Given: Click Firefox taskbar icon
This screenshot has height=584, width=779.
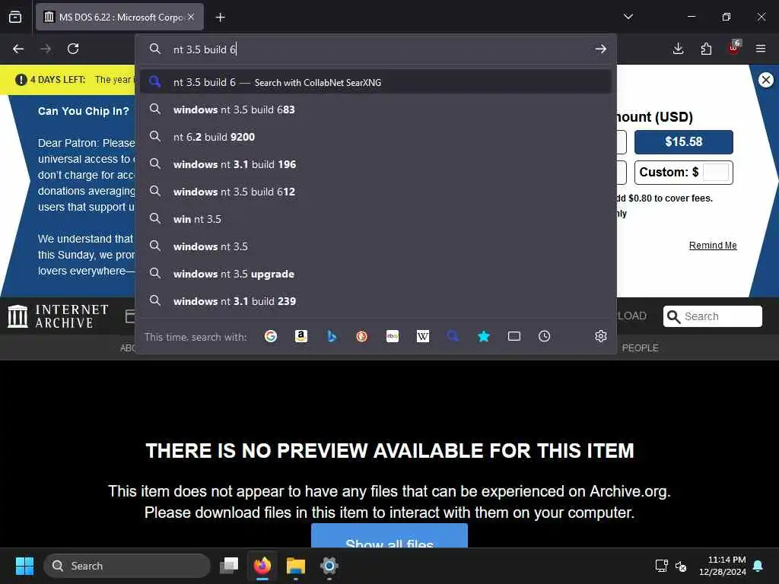Looking at the screenshot, I should coord(262,566).
